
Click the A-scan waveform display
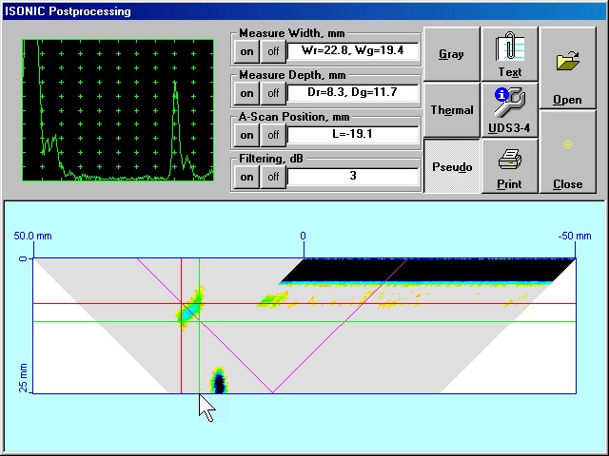point(118,110)
